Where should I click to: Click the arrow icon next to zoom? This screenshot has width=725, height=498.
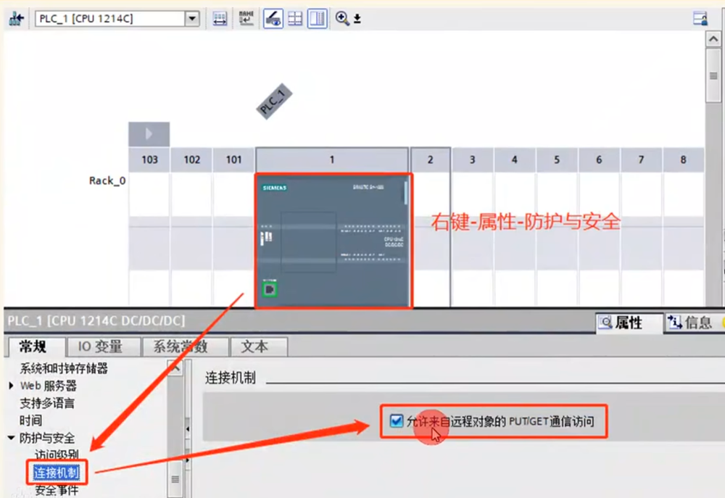coord(357,19)
